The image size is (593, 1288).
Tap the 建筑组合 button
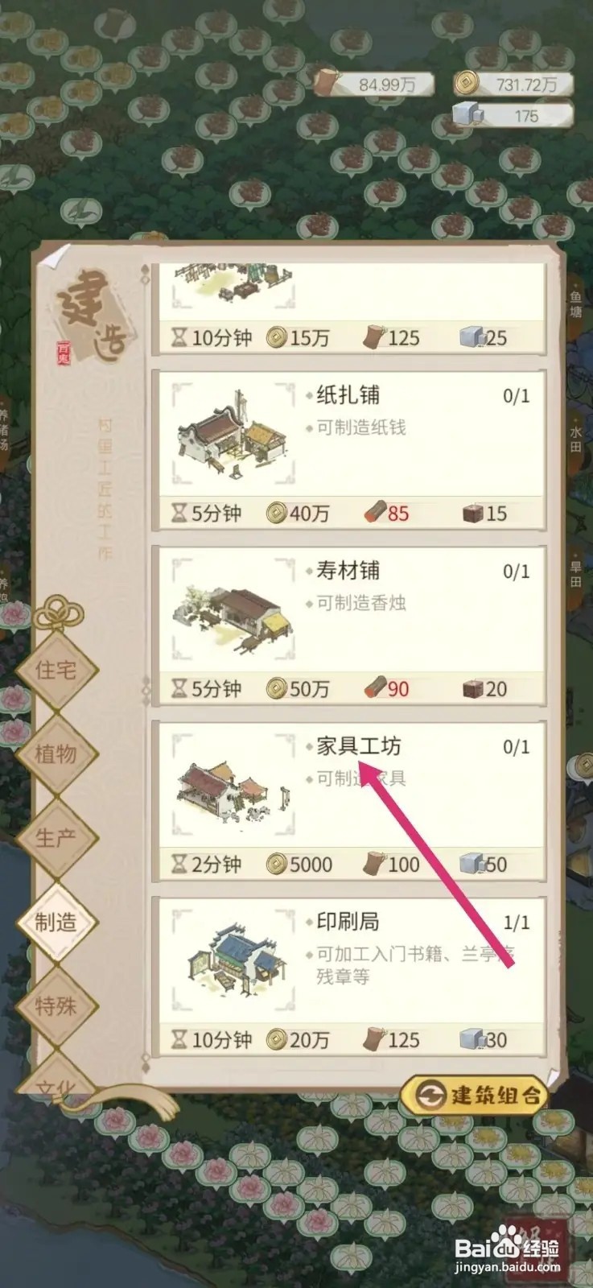click(x=475, y=1095)
